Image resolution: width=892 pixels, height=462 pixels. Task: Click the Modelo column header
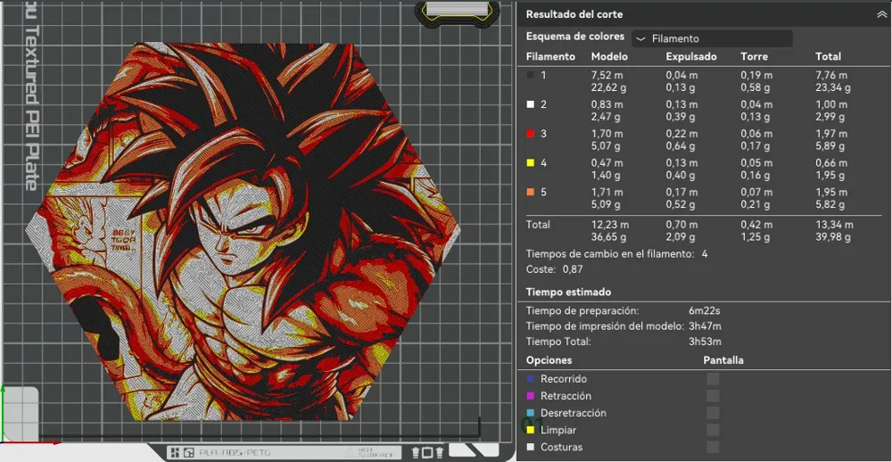(x=610, y=56)
